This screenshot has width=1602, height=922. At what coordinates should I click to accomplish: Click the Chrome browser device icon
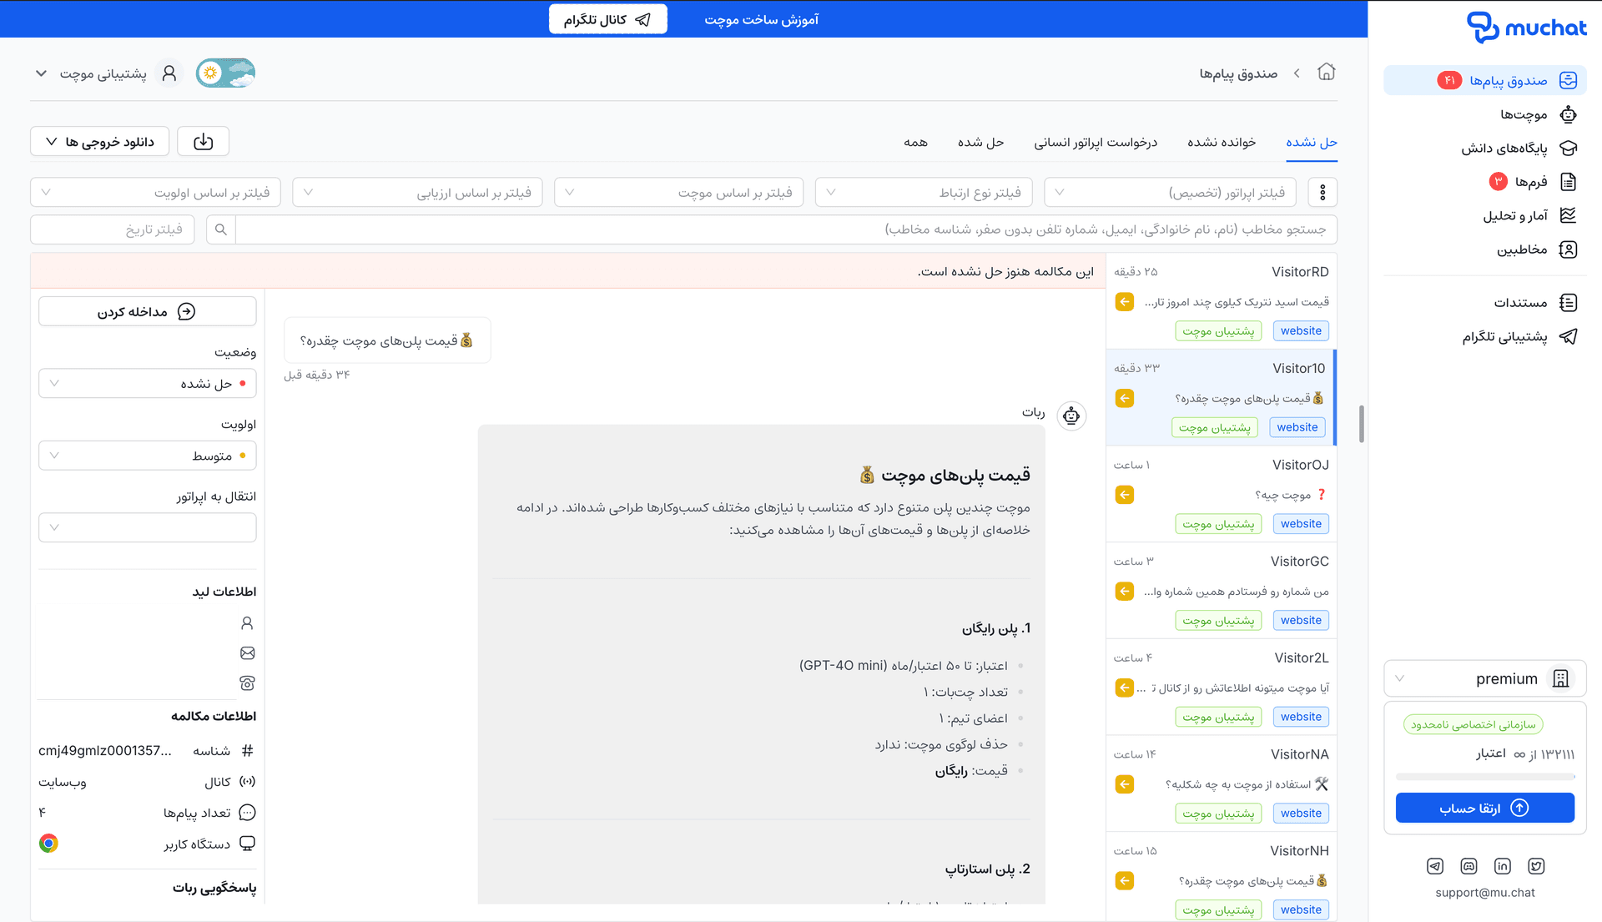click(48, 844)
